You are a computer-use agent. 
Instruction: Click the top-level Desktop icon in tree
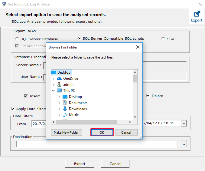pyautogui.click(x=54, y=72)
